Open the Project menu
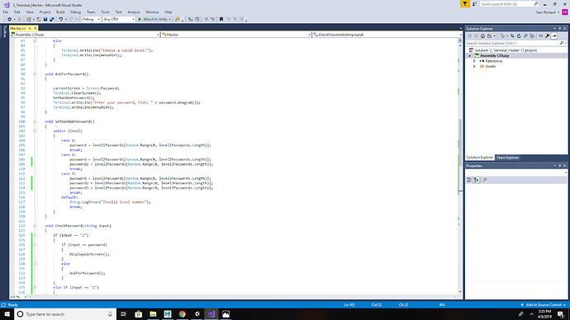 click(x=45, y=12)
